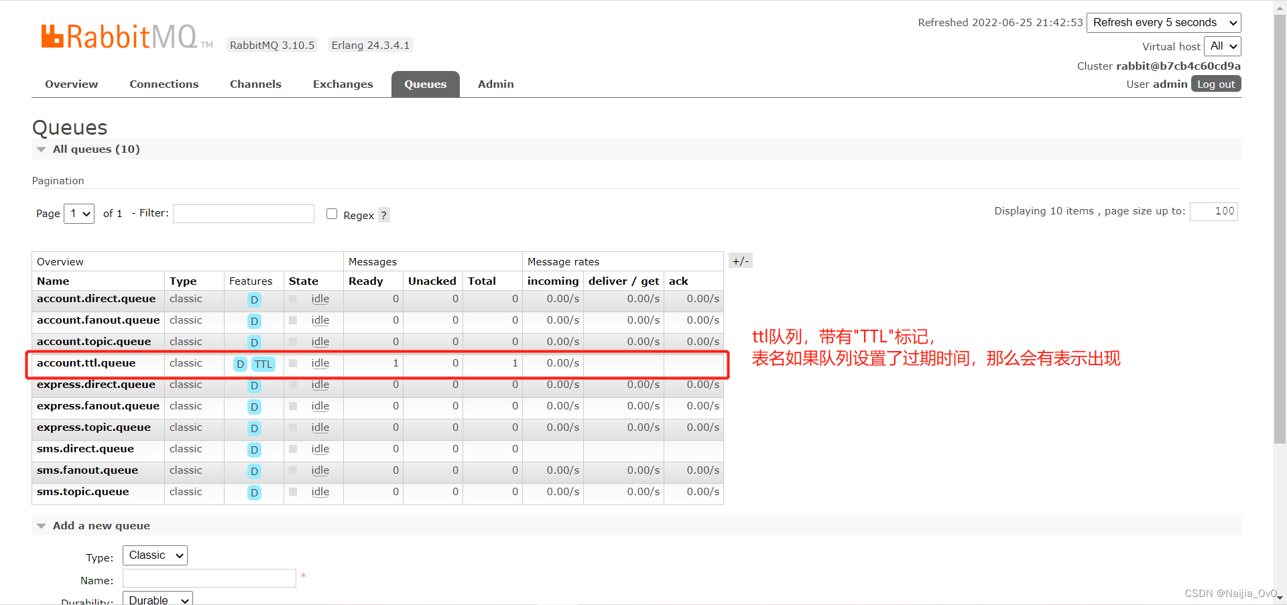The image size is (1287, 605).
Task: Click the new queue Name field
Action: coord(209,578)
